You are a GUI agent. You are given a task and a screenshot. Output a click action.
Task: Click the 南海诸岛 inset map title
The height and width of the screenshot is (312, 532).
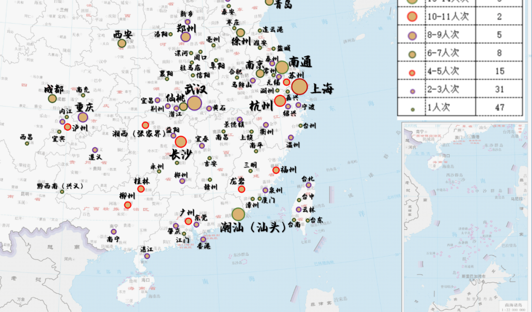(x=514, y=305)
